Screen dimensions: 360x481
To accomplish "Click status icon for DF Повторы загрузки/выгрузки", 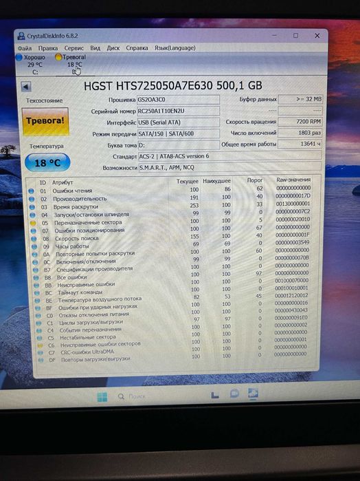I will [x=41, y=359].
